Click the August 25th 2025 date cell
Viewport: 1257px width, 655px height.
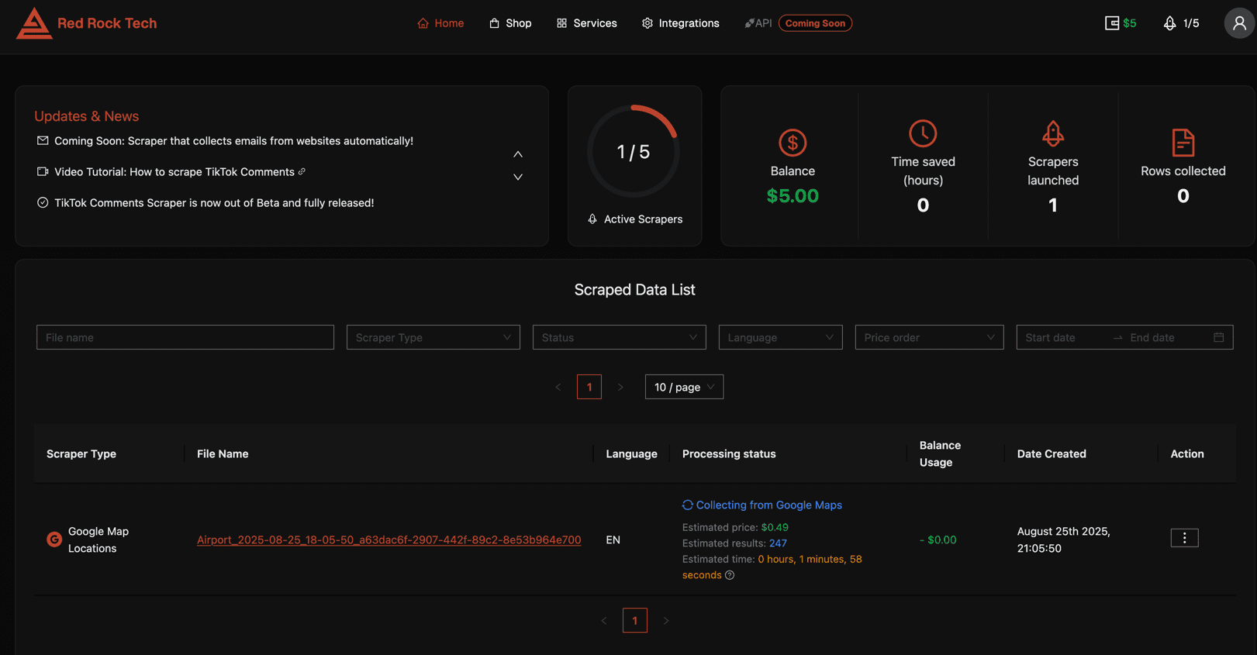[x=1064, y=540]
